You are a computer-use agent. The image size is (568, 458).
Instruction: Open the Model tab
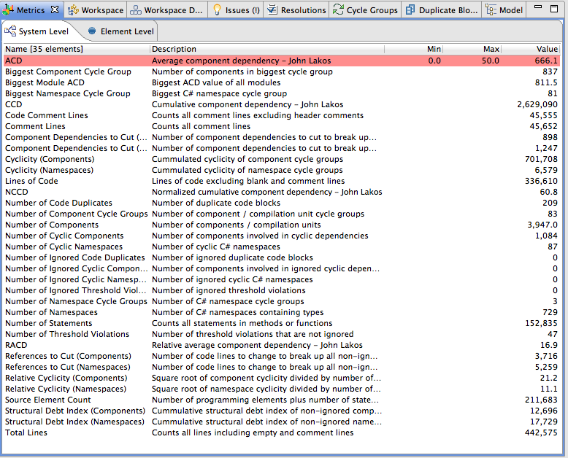point(505,10)
